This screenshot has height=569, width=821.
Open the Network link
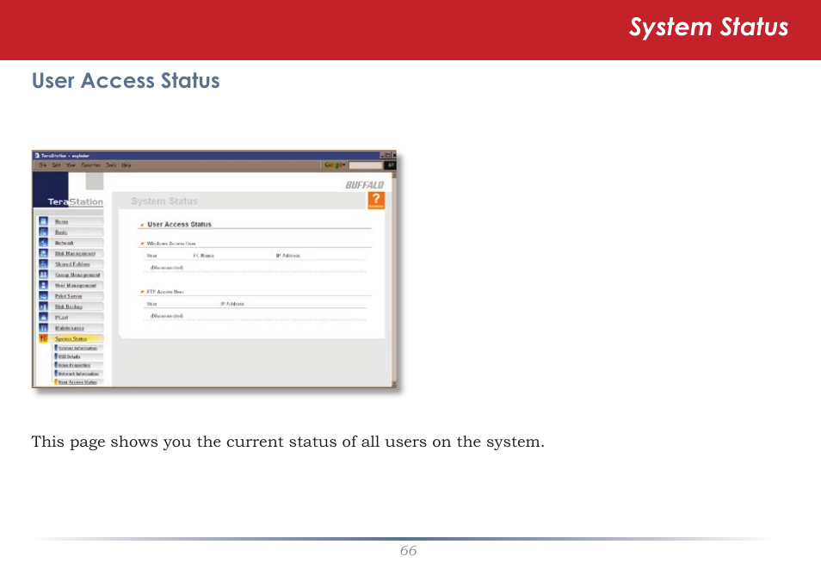click(x=65, y=243)
